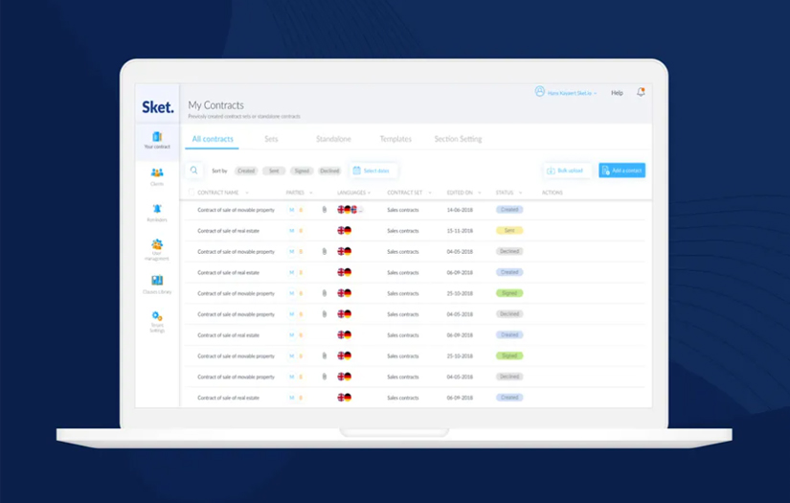Image resolution: width=790 pixels, height=503 pixels.
Task: Tick the select-all checkbox beside Contract Name
Action: pos(192,193)
